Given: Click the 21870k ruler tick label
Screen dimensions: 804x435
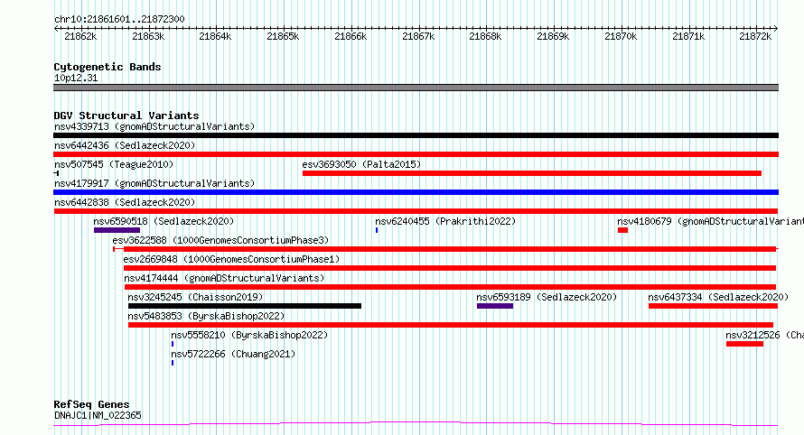Looking at the screenshot, I should pyautogui.click(x=621, y=36).
